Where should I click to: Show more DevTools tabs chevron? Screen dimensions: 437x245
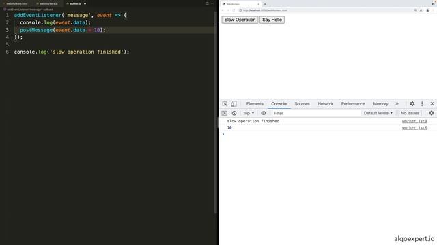(397, 104)
